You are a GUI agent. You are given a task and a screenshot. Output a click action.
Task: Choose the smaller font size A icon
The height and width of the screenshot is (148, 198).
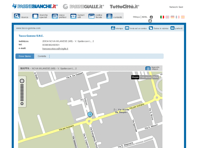coord(151,17)
